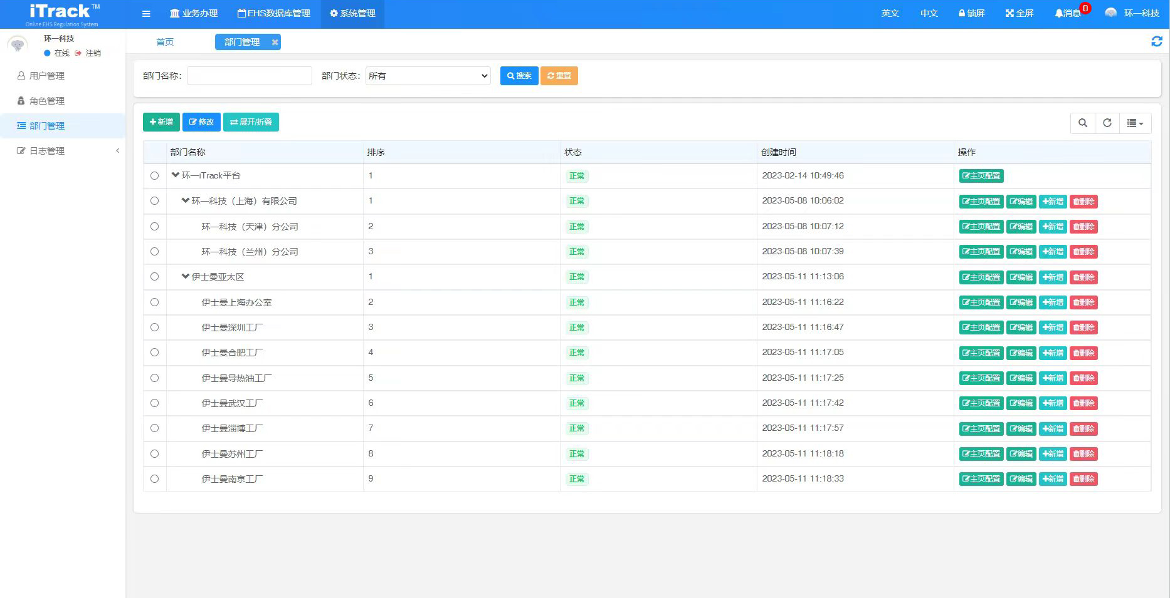Toggle table search magnifier icon

click(1083, 123)
